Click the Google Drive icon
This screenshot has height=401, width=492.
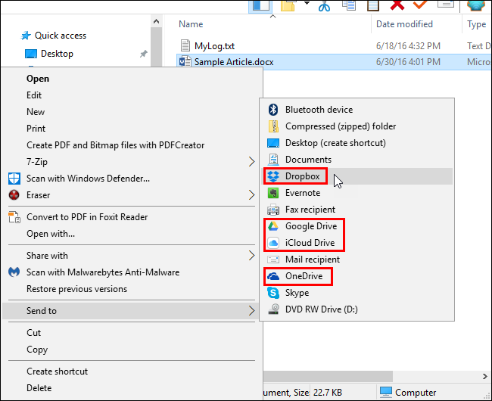coord(273,226)
